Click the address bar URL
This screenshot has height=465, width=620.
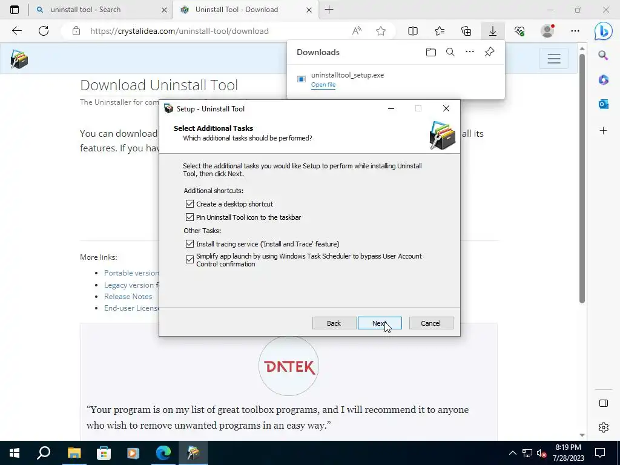pos(179,31)
